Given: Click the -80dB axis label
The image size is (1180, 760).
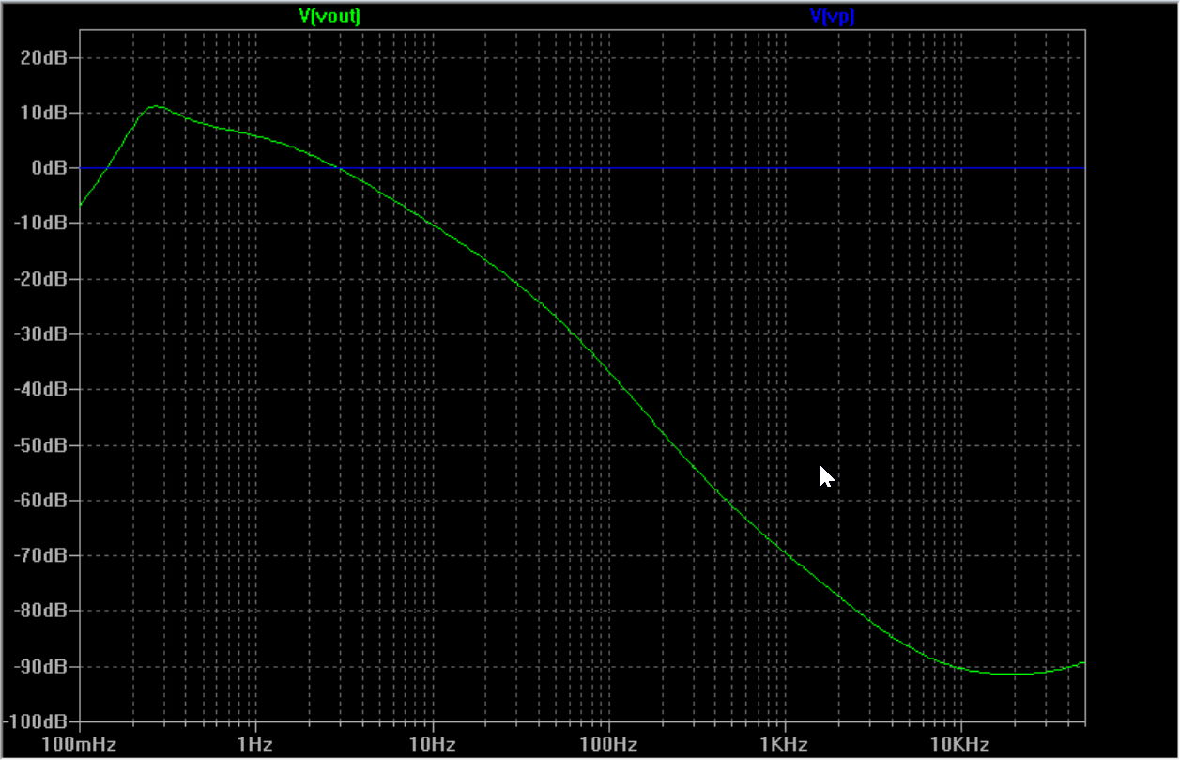Looking at the screenshot, I should point(38,612).
